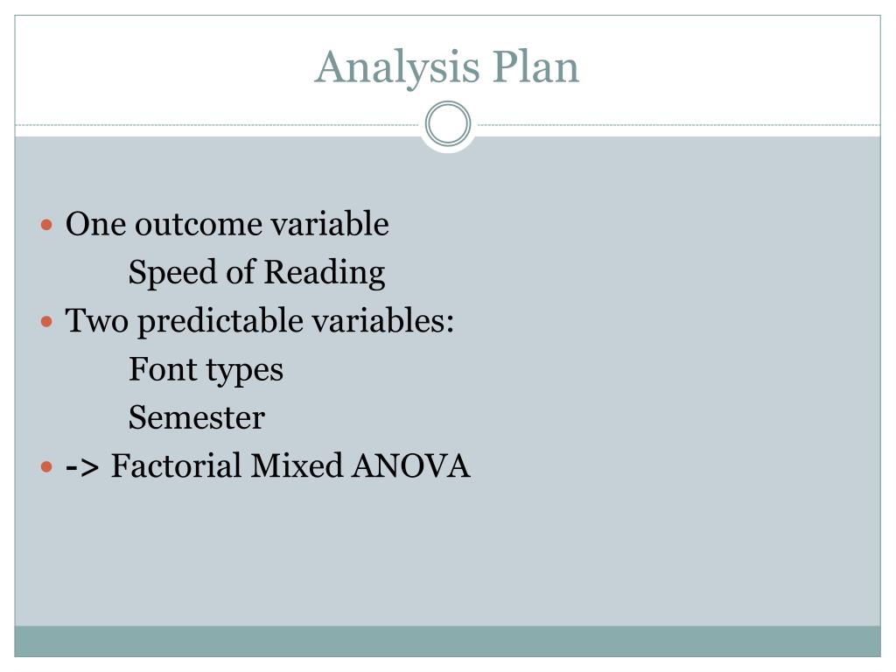Click the 'Two predictable variables:' text
Viewport: 896px width, 672px height.
point(260,321)
